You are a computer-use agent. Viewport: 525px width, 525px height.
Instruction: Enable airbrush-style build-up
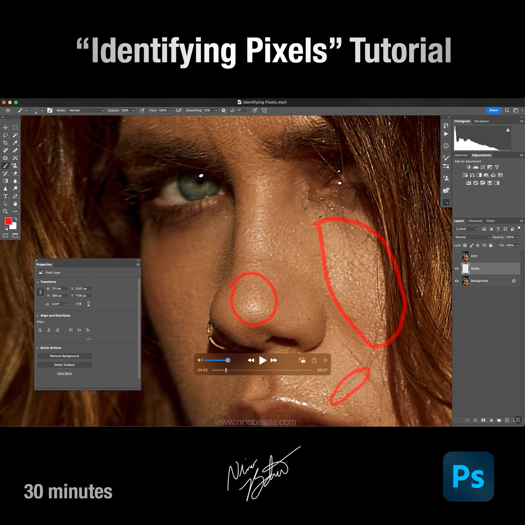pos(179,111)
